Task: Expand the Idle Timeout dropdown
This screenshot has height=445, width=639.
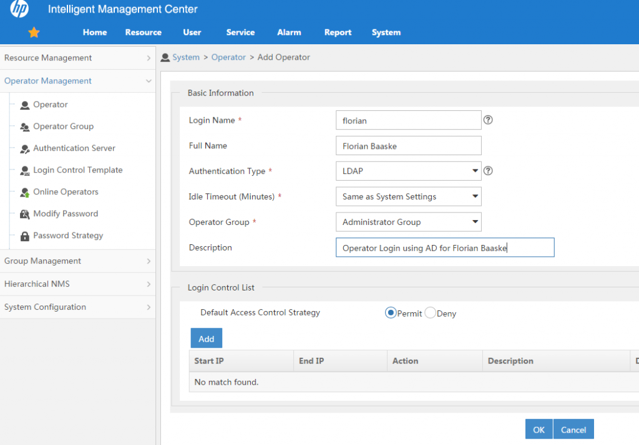Action: coord(476,196)
